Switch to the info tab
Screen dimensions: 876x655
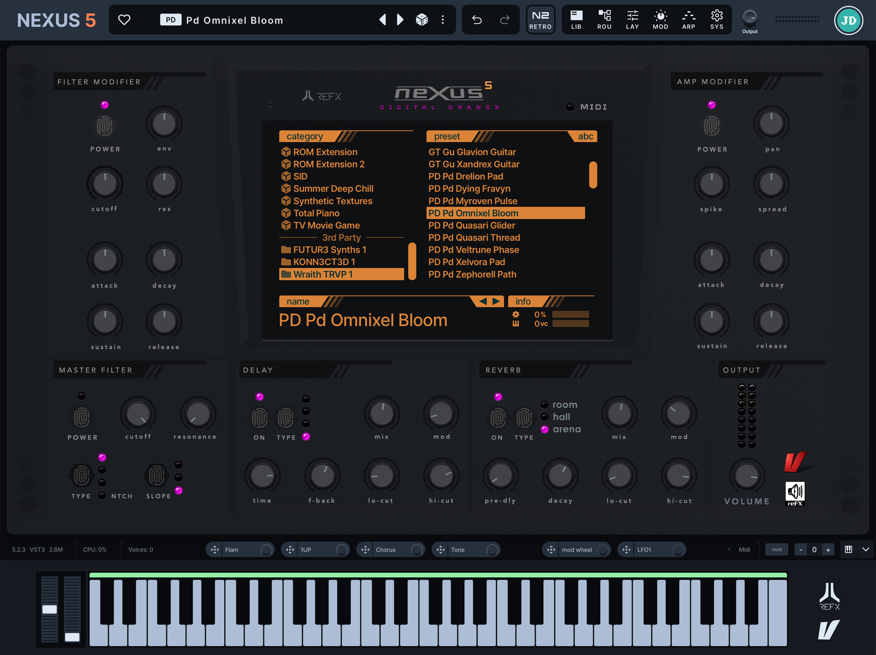(523, 301)
